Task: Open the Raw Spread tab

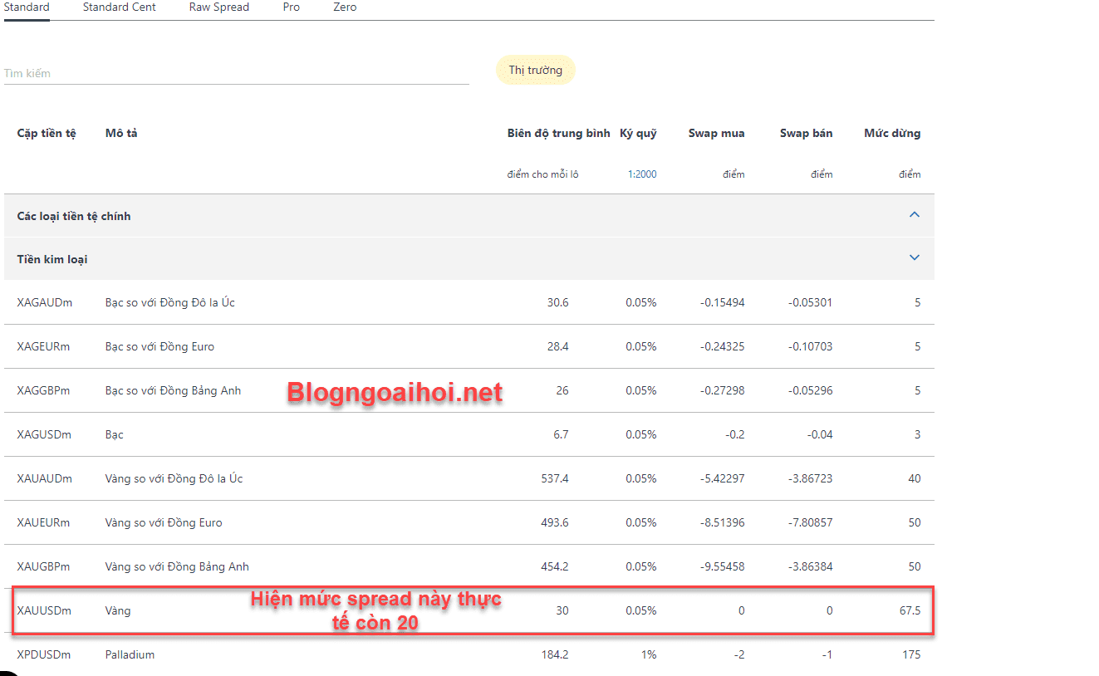Action: [218, 7]
